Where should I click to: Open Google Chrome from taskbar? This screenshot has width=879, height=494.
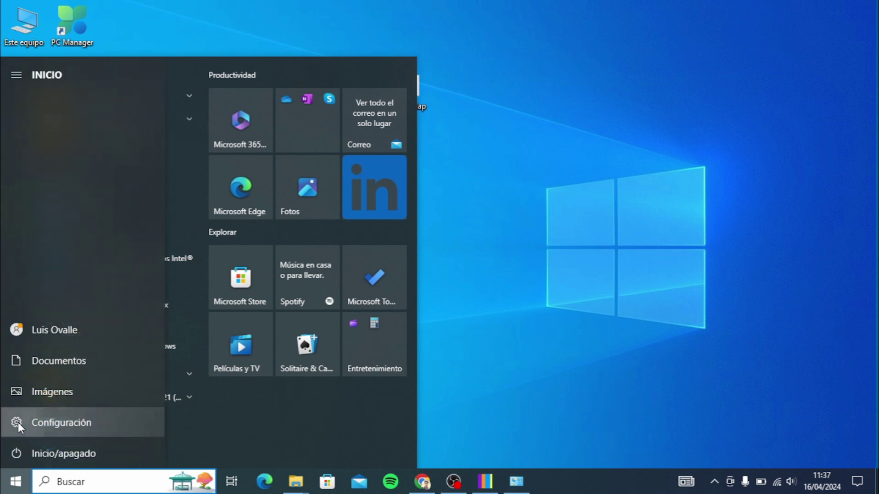point(422,481)
